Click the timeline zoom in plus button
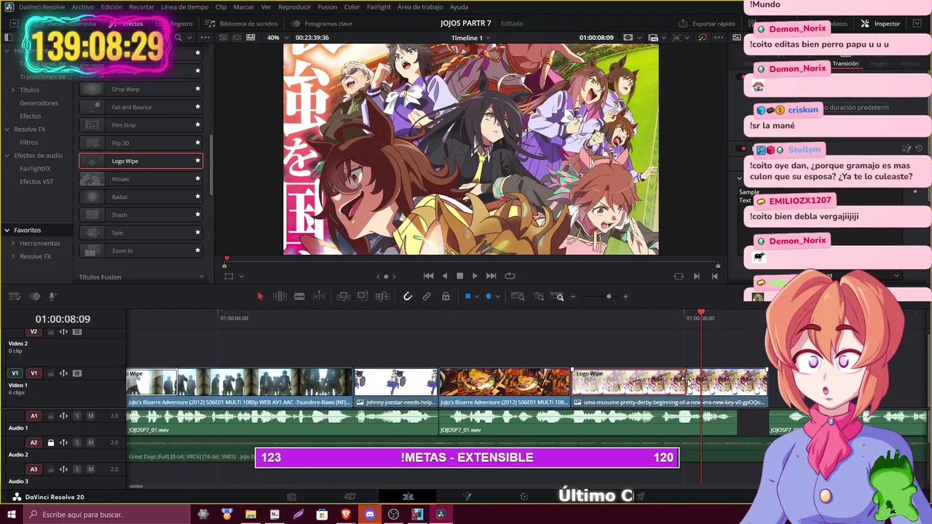Viewport: 932px width, 524px height. [x=625, y=296]
